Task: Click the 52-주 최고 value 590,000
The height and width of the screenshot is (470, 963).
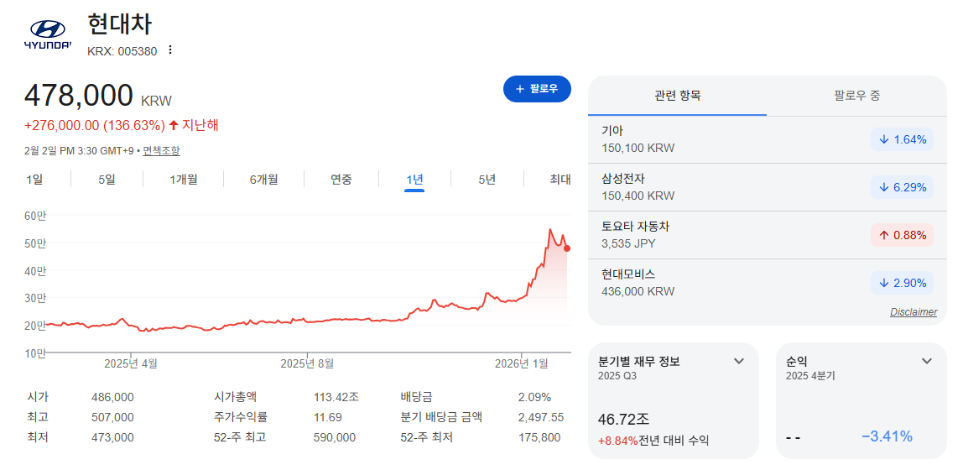Action: tap(335, 437)
